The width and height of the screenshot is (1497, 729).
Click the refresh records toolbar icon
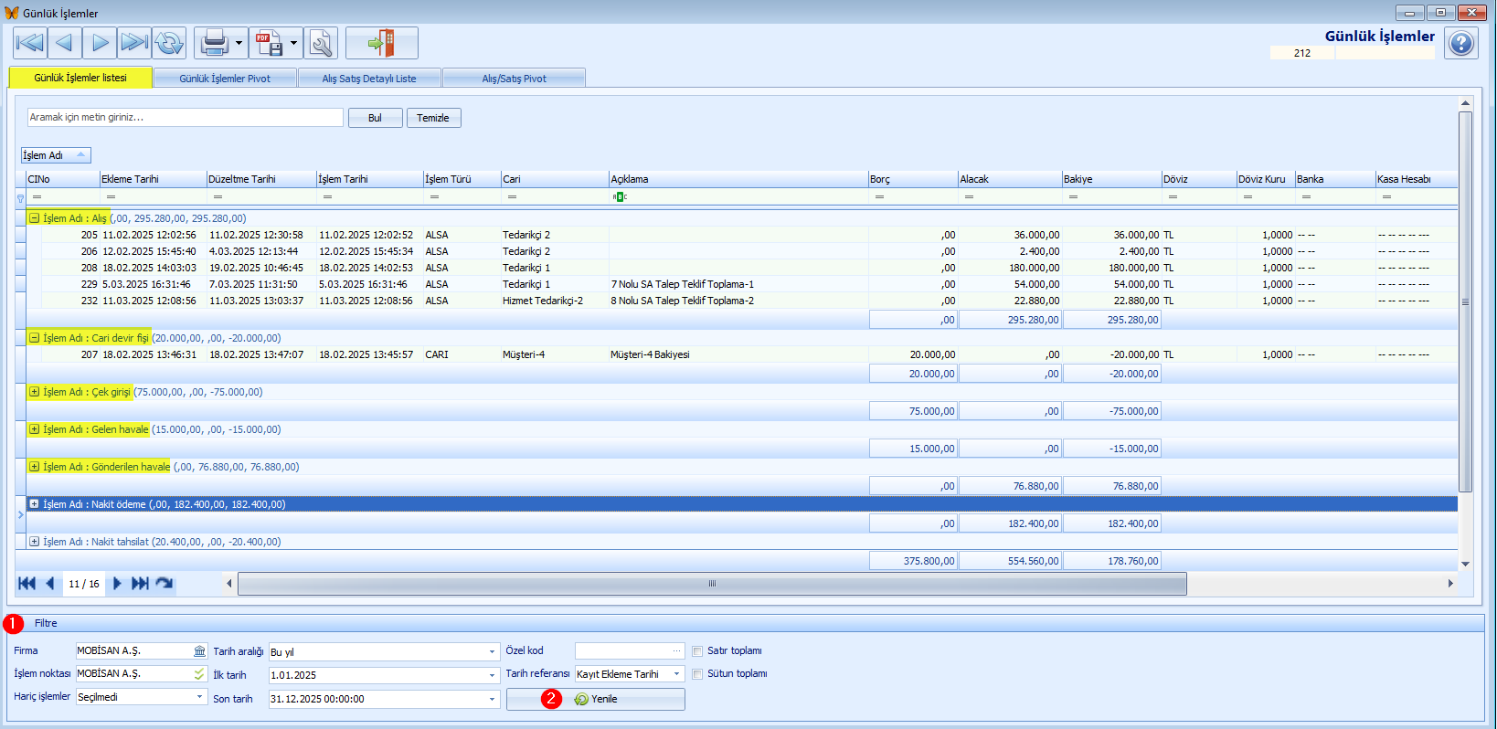click(x=169, y=43)
